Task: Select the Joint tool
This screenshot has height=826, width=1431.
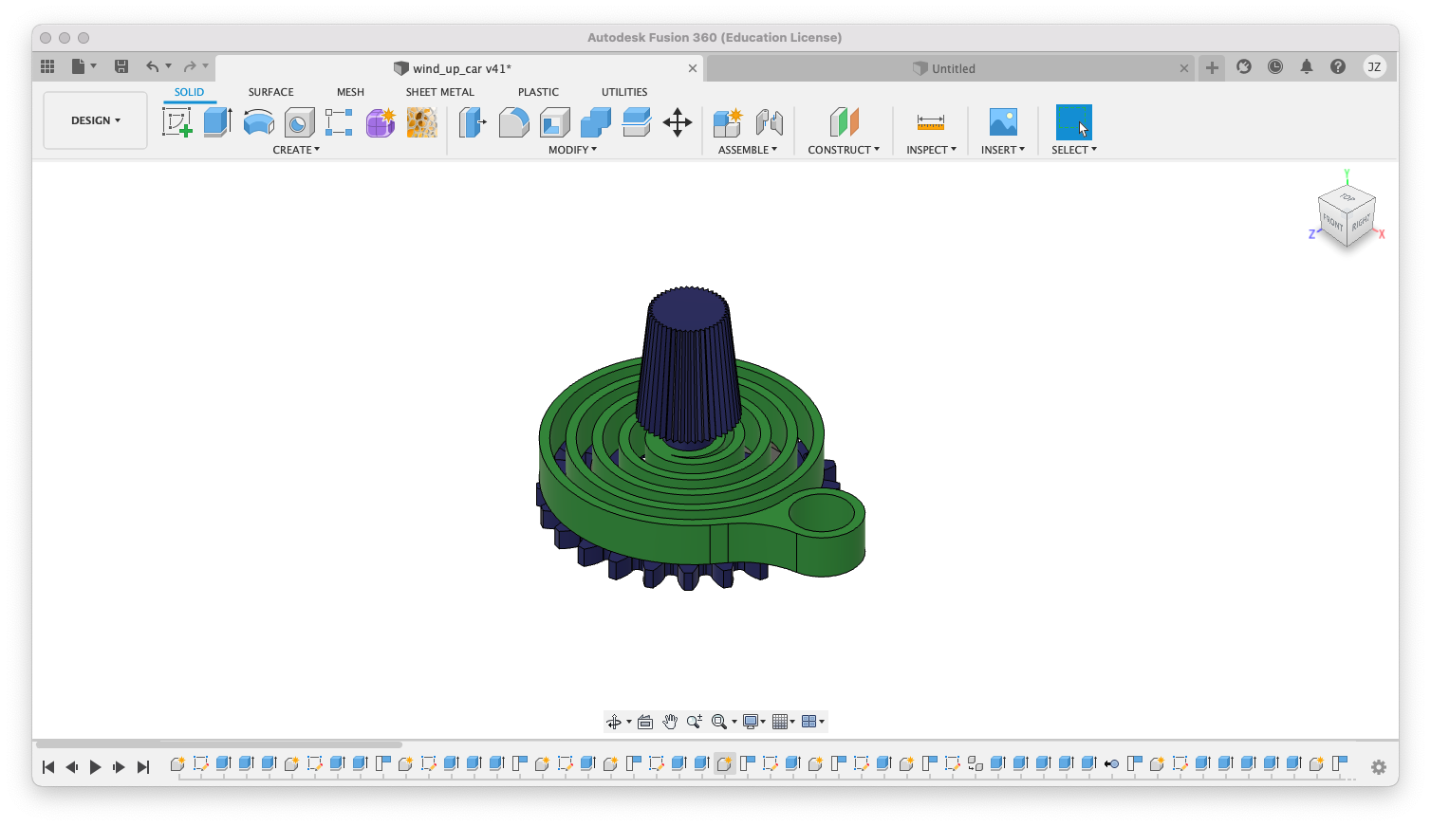Action: 770,122
